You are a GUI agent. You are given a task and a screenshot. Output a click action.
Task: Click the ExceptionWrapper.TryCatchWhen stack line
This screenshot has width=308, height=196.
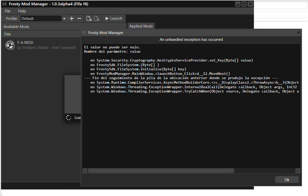195,91
